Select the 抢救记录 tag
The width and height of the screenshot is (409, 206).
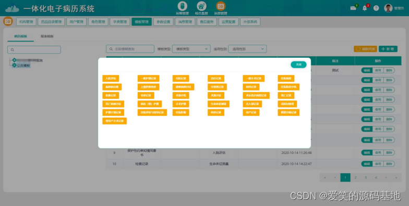[x=111, y=96]
